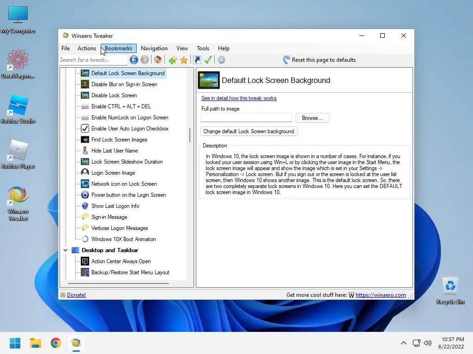Click the Full path to image field
473x354 pixels.
[246, 118]
